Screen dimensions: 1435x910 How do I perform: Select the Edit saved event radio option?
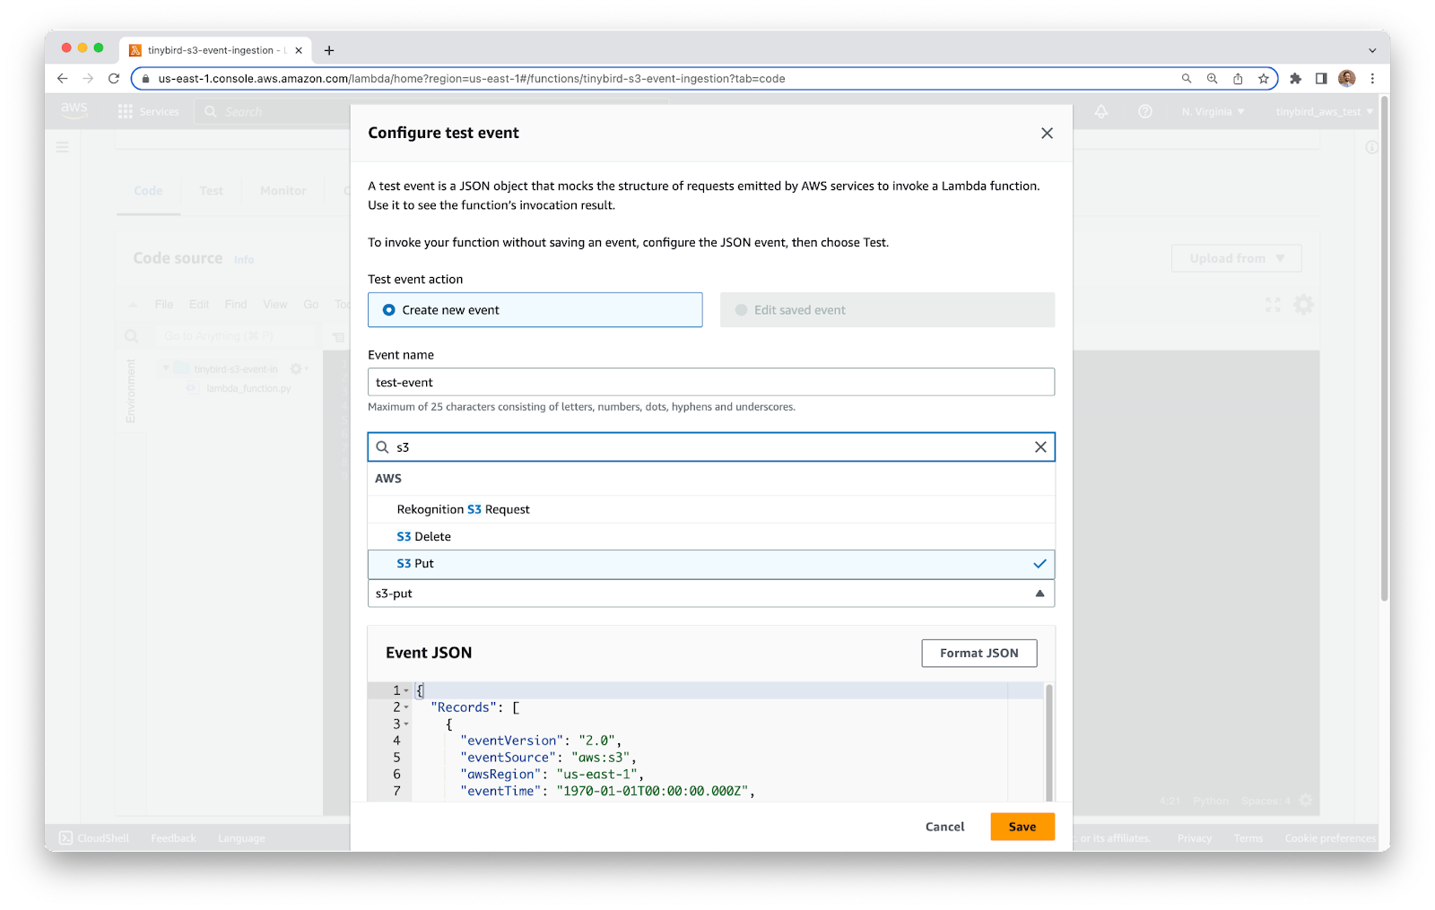742,310
